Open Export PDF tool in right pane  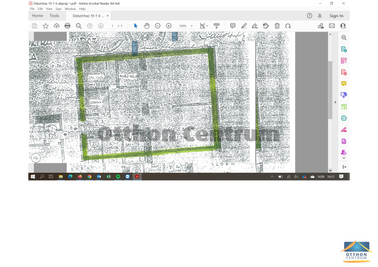click(x=344, y=49)
